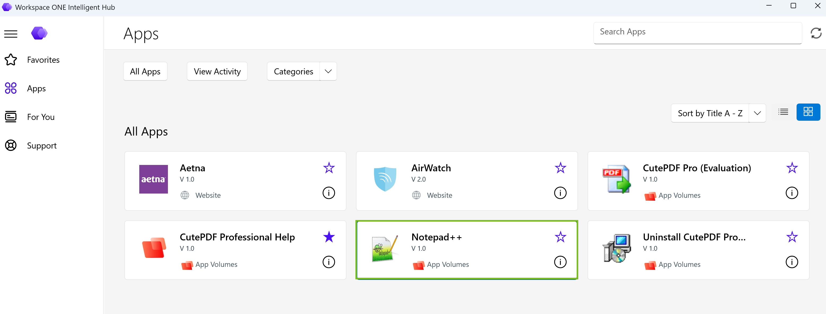Click the Categories button

293,71
